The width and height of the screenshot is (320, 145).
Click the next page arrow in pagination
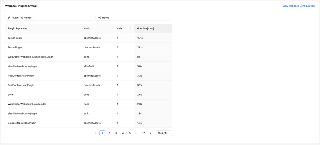pos(150,133)
